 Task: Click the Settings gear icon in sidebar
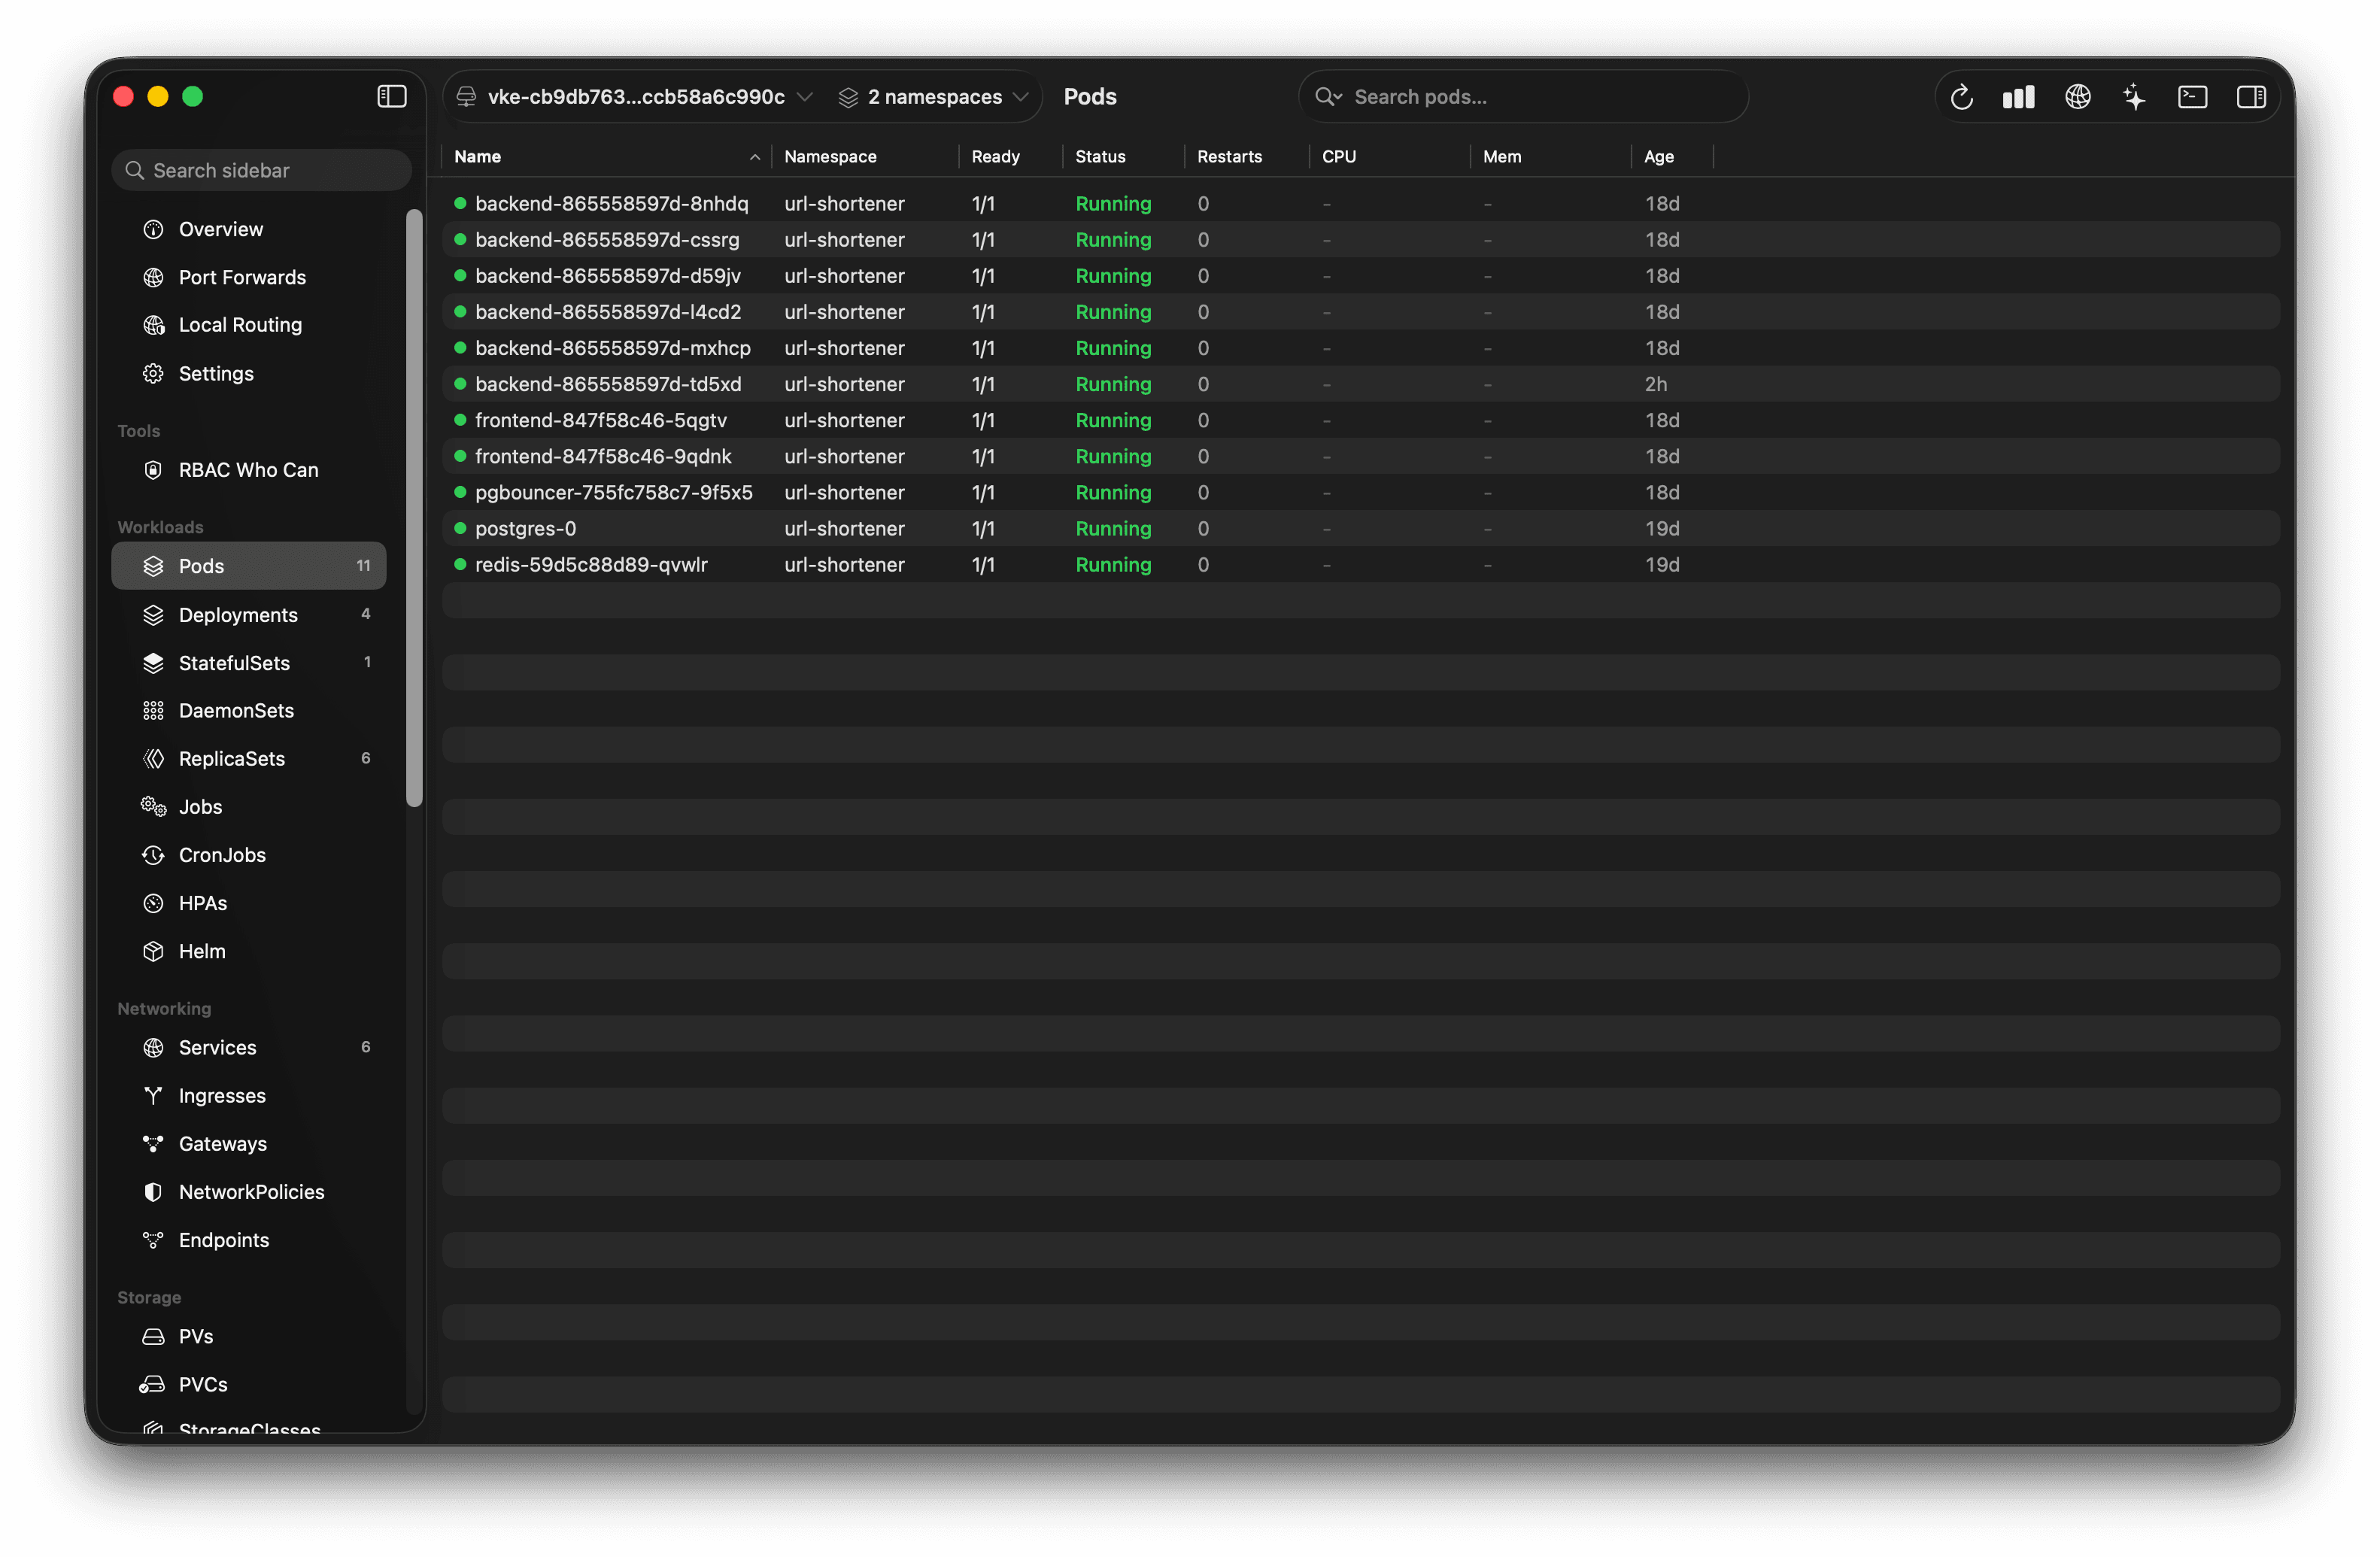(153, 373)
